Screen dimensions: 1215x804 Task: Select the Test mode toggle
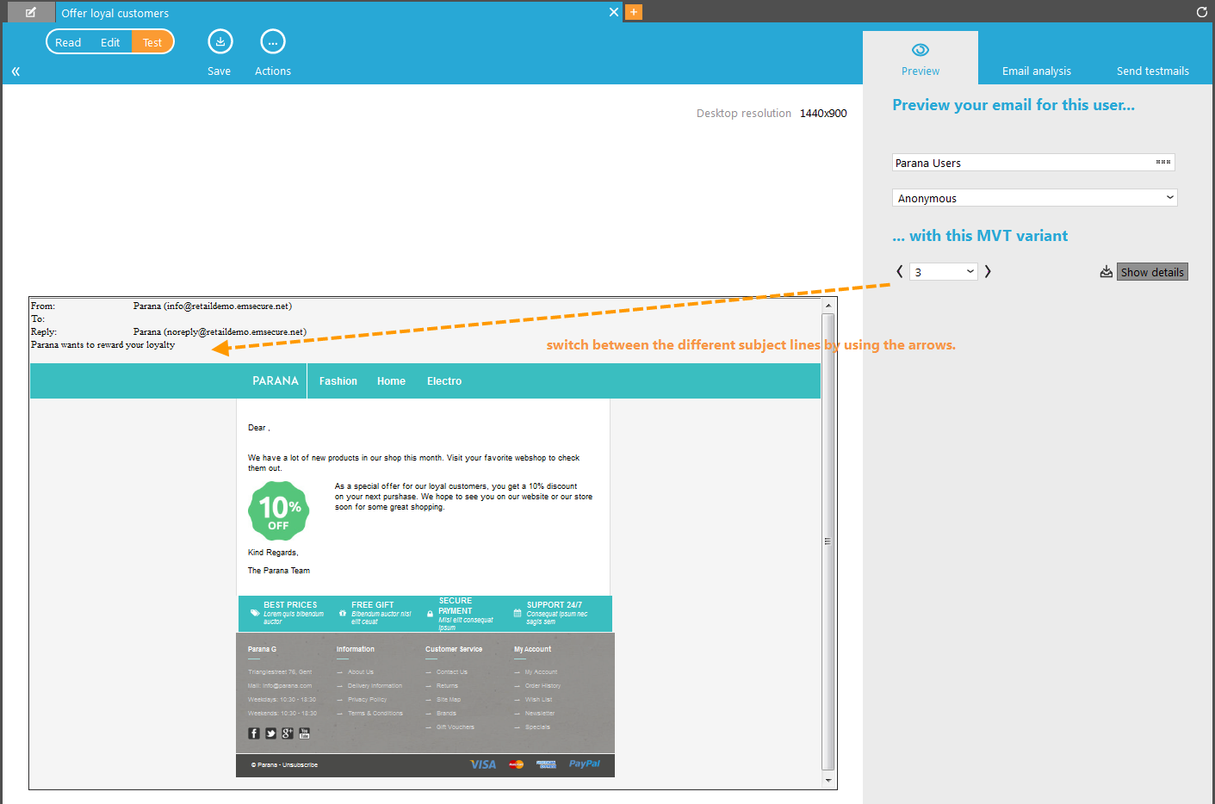pyautogui.click(x=152, y=42)
